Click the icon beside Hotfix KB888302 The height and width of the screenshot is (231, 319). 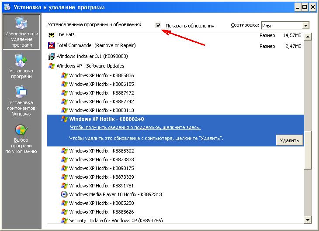click(x=64, y=151)
